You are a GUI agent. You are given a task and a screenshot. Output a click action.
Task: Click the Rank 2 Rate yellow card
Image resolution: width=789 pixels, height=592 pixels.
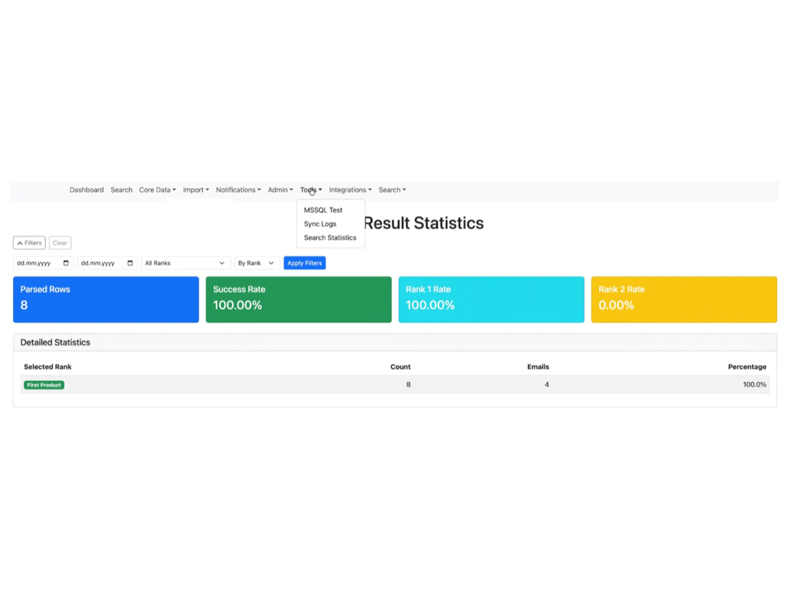tap(684, 299)
